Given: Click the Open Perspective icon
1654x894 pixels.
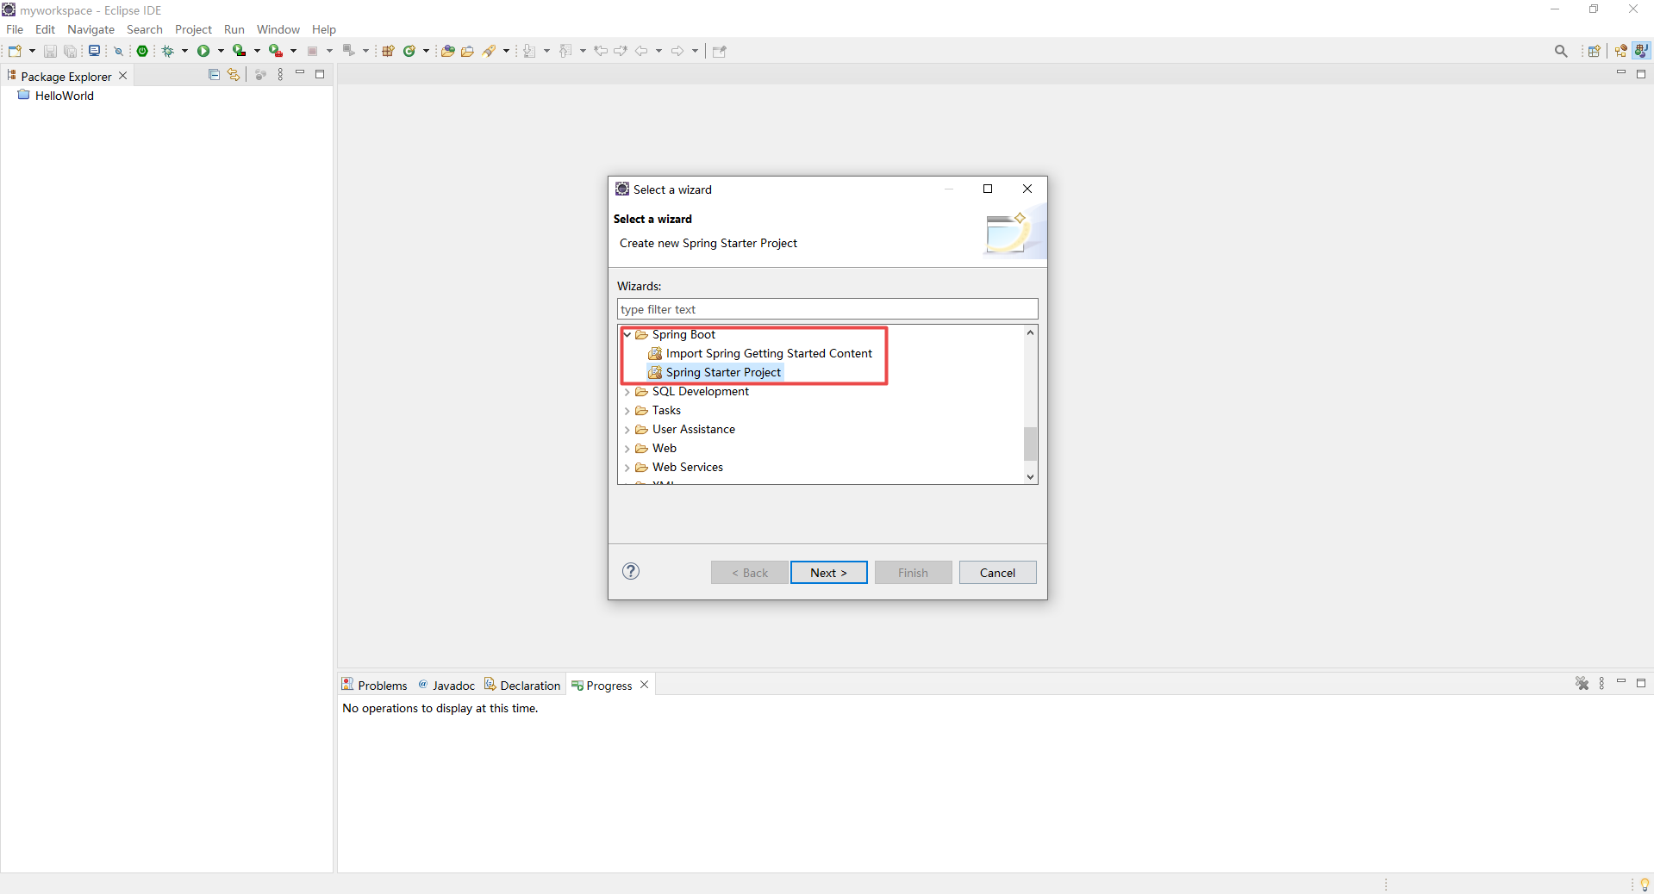Looking at the screenshot, I should pyautogui.click(x=1595, y=51).
